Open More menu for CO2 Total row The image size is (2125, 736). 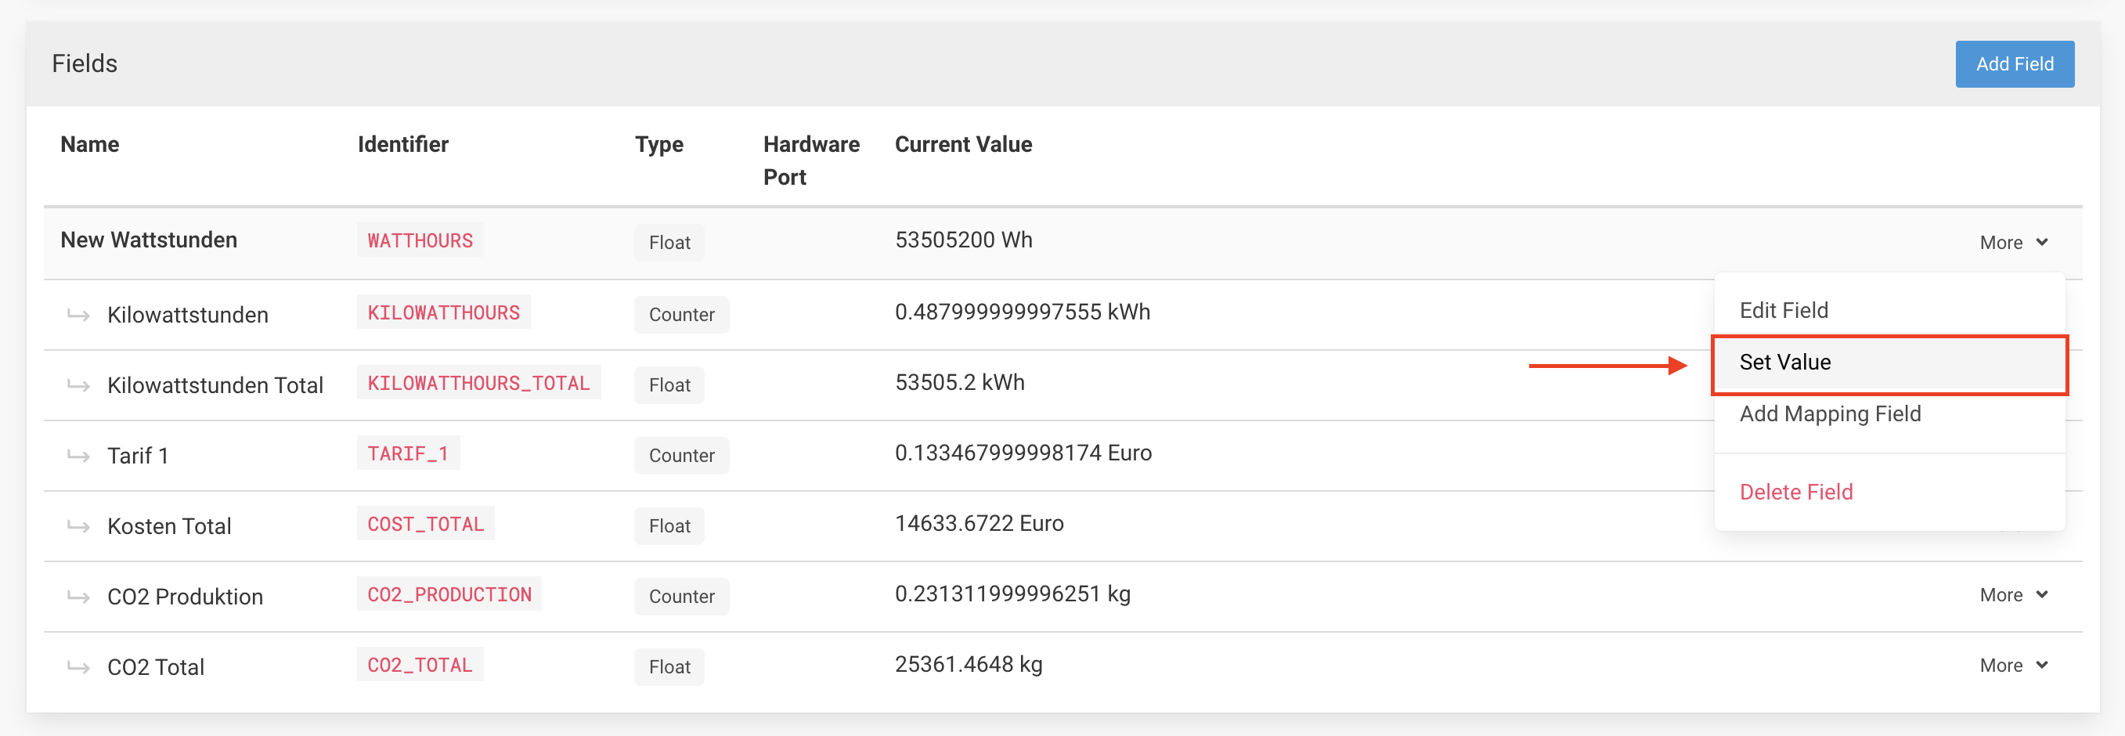tap(2013, 665)
